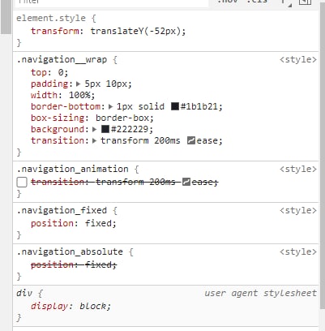Click the width property name

point(45,95)
